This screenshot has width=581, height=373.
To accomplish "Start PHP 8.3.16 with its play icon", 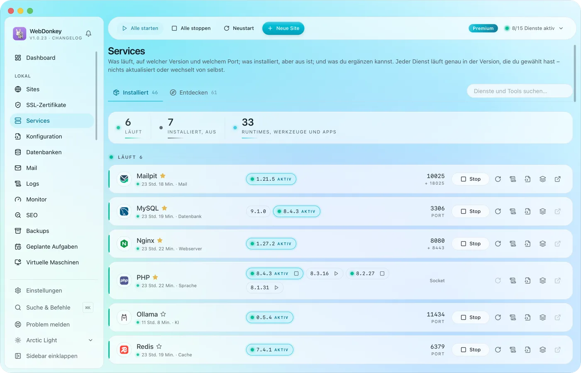I will tap(336, 274).
